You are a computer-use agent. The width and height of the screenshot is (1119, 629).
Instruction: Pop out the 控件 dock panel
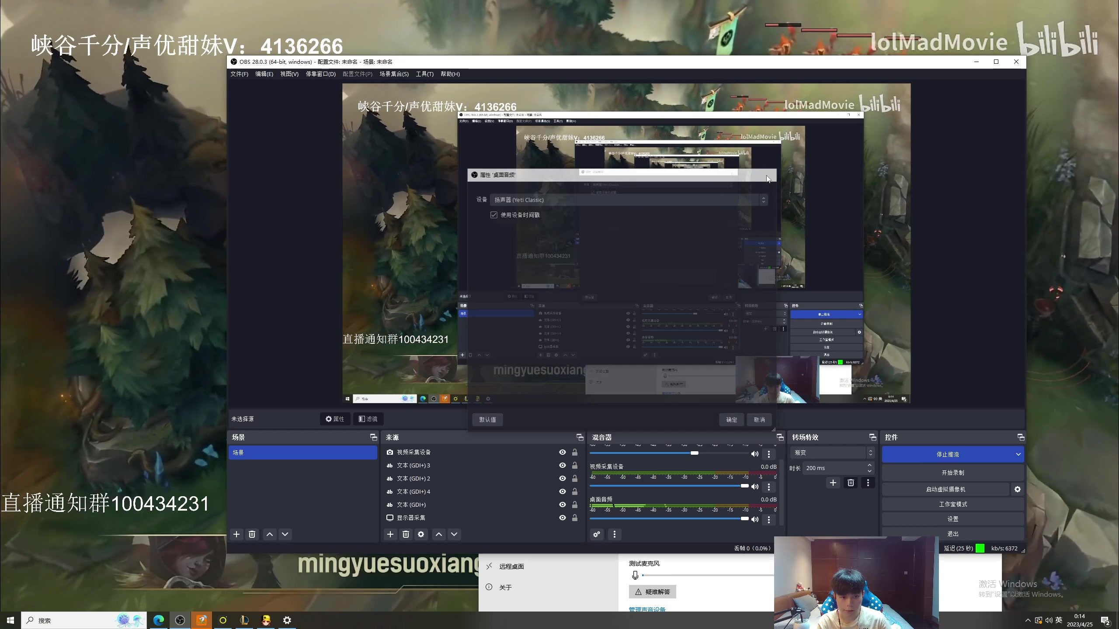pyautogui.click(x=1021, y=437)
